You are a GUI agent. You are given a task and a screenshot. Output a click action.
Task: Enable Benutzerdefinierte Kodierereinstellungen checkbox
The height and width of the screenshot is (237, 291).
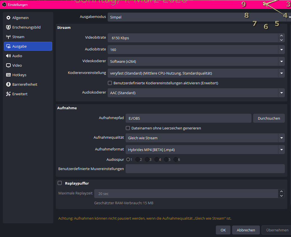point(110,83)
